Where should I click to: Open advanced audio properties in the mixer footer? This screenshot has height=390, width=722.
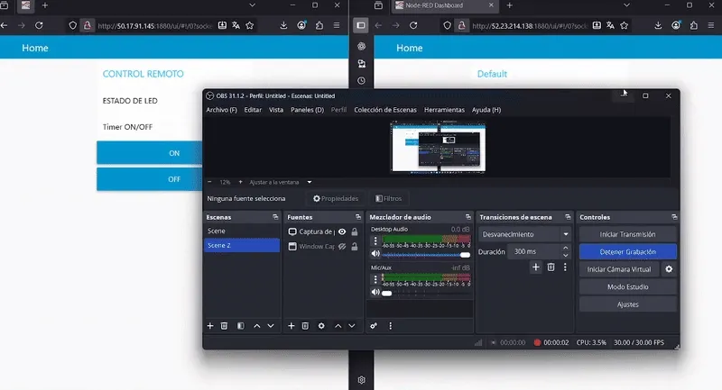click(x=374, y=325)
